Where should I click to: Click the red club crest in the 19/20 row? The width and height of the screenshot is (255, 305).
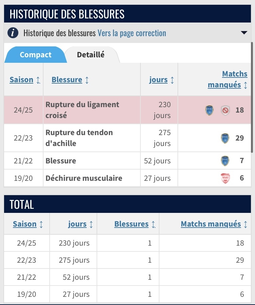[x=225, y=178]
